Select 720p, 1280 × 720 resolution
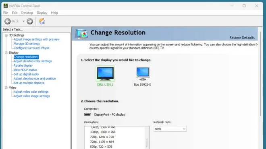This screenshot has height=149, width=266. point(102,137)
